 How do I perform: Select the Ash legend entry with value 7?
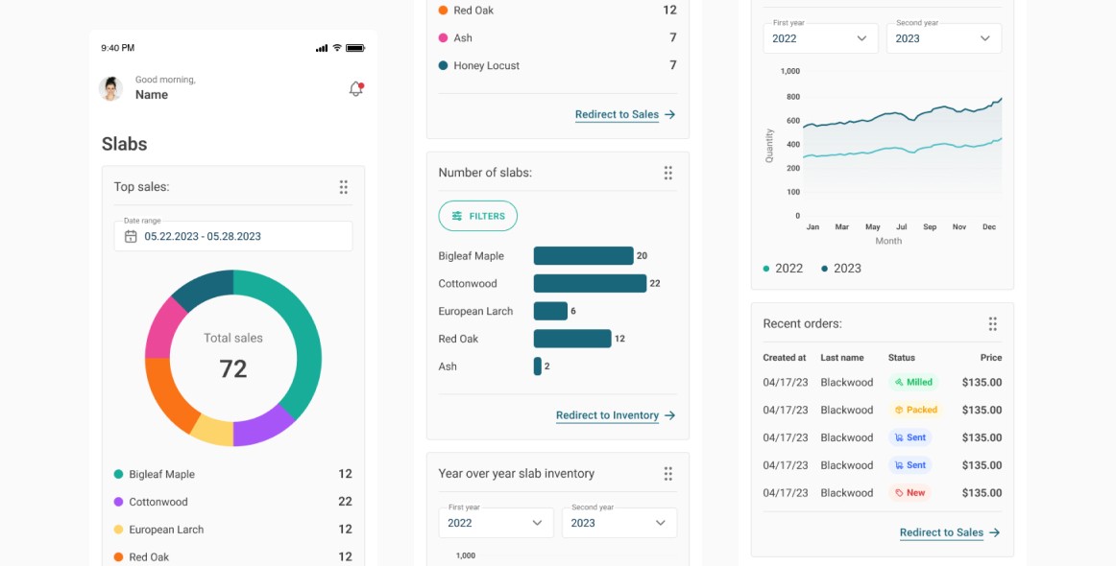pyautogui.click(x=557, y=37)
